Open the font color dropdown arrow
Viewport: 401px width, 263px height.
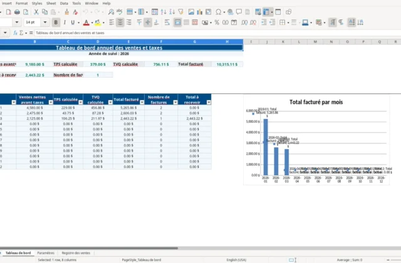(92, 23)
